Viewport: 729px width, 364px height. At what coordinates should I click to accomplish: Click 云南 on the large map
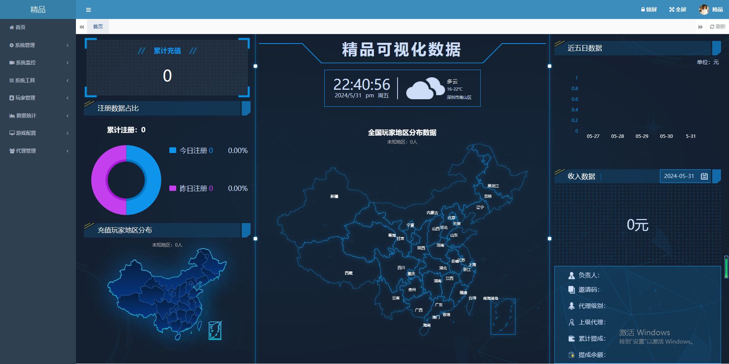coord(396,298)
